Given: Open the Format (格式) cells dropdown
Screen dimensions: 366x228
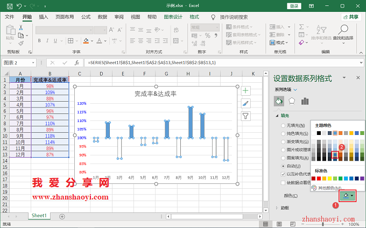Looking at the screenshot, I should [279, 42].
